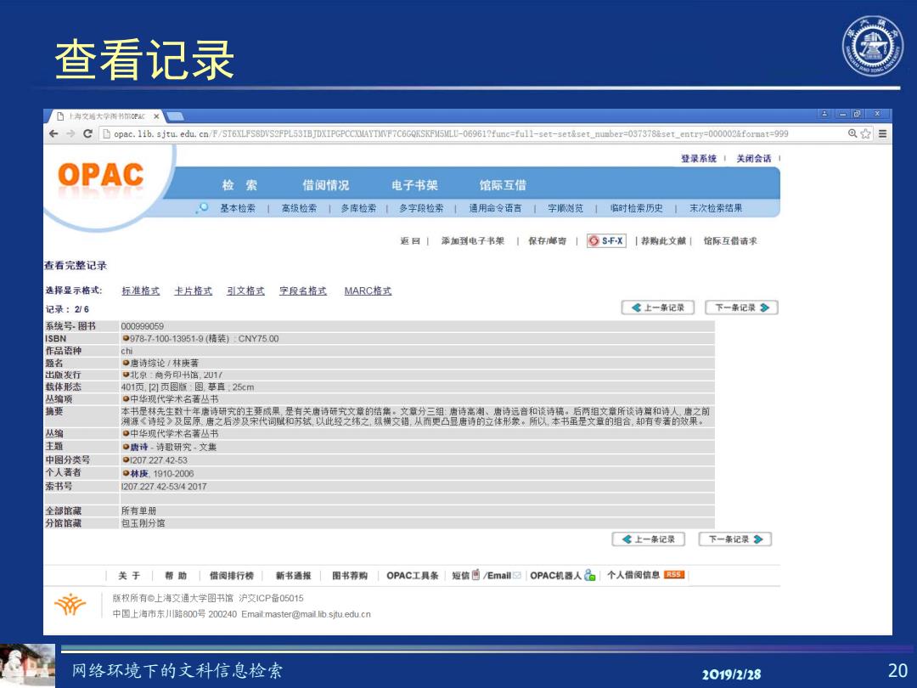Viewport: 917px width, 688px height.
Task: Select 高级检索 submenu item
Action: click(300, 208)
